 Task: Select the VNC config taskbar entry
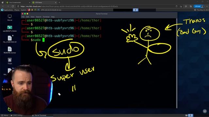pos(17,115)
